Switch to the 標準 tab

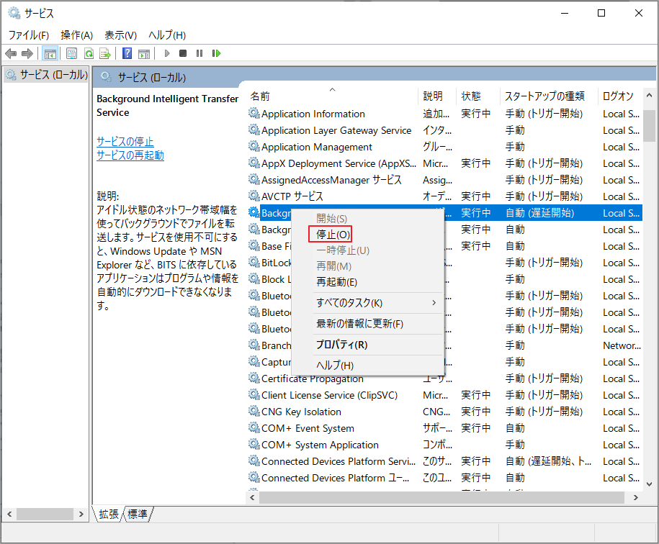pos(138,514)
